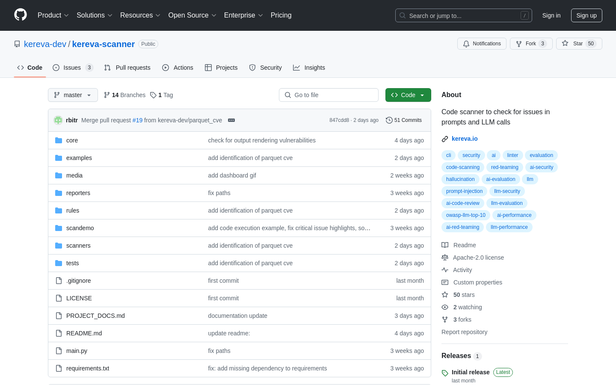Viewport: 616px width, 385px height.
Task: Click the Custom properties icon
Action: 445,282
